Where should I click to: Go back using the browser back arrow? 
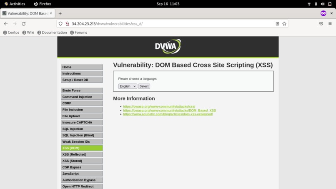pos(6,24)
